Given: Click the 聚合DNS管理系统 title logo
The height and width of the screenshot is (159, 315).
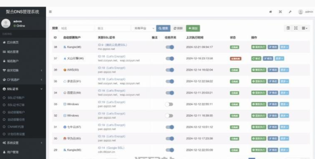Looking at the screenshot, I should pyautogui.click(x=22, y=12).
